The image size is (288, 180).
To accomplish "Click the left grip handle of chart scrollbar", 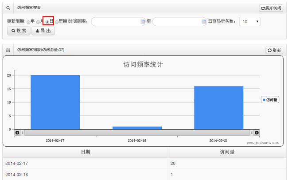I will coord(23,133).
